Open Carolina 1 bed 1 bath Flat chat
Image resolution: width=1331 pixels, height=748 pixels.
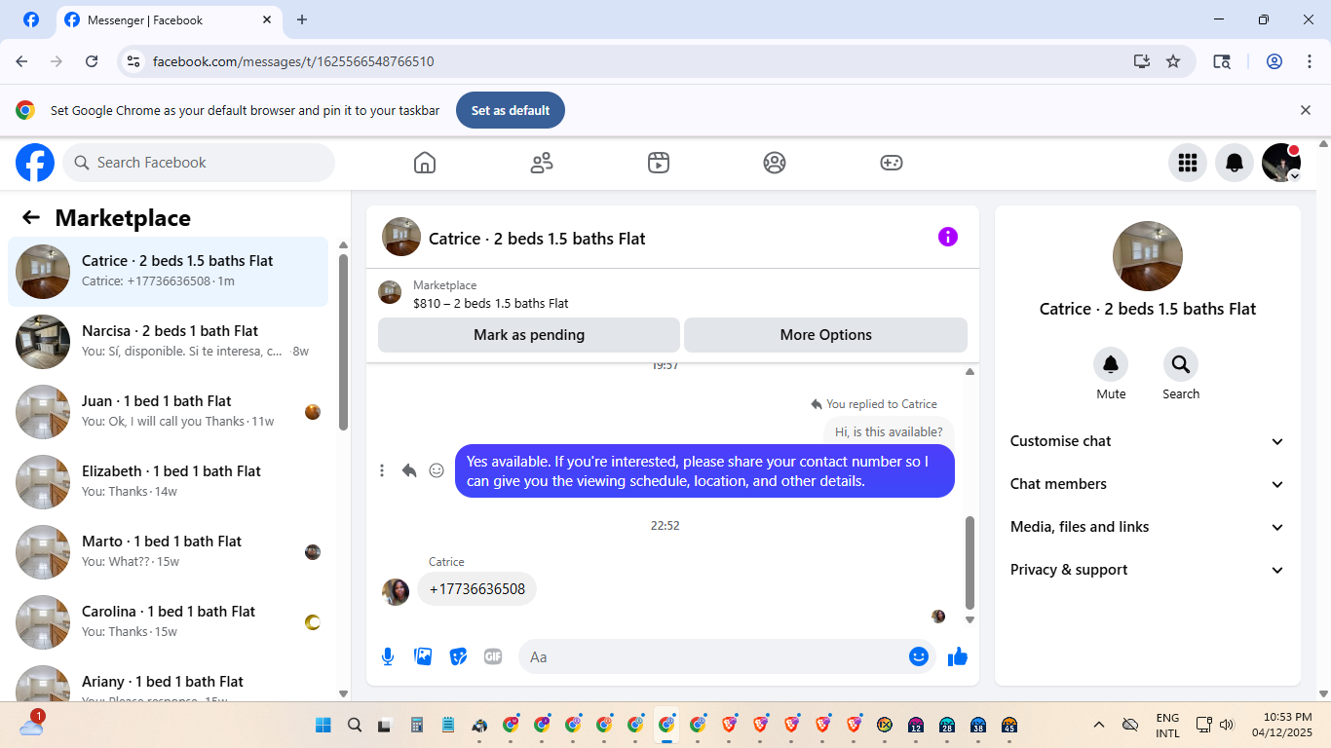point(169,622)
